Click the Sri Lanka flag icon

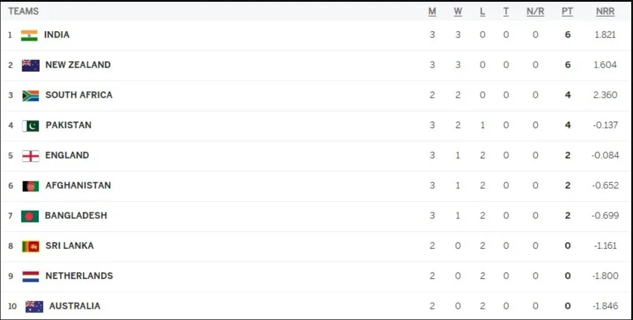point(31,246)
